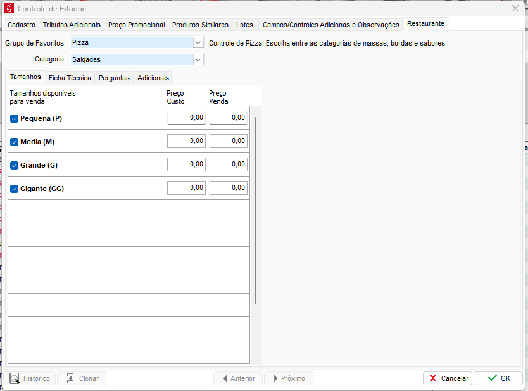Click Preço Venda field for Pequena (P)
The image size is (528, 391).
229,118
